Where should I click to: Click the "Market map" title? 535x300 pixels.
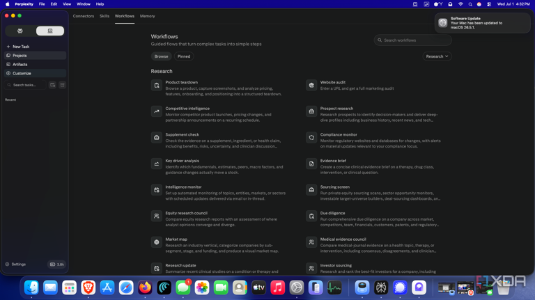click(176, 239)
